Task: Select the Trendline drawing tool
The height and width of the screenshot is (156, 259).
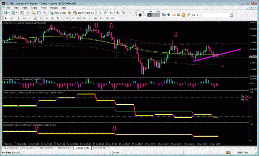Action: click(x=30, y=18)
